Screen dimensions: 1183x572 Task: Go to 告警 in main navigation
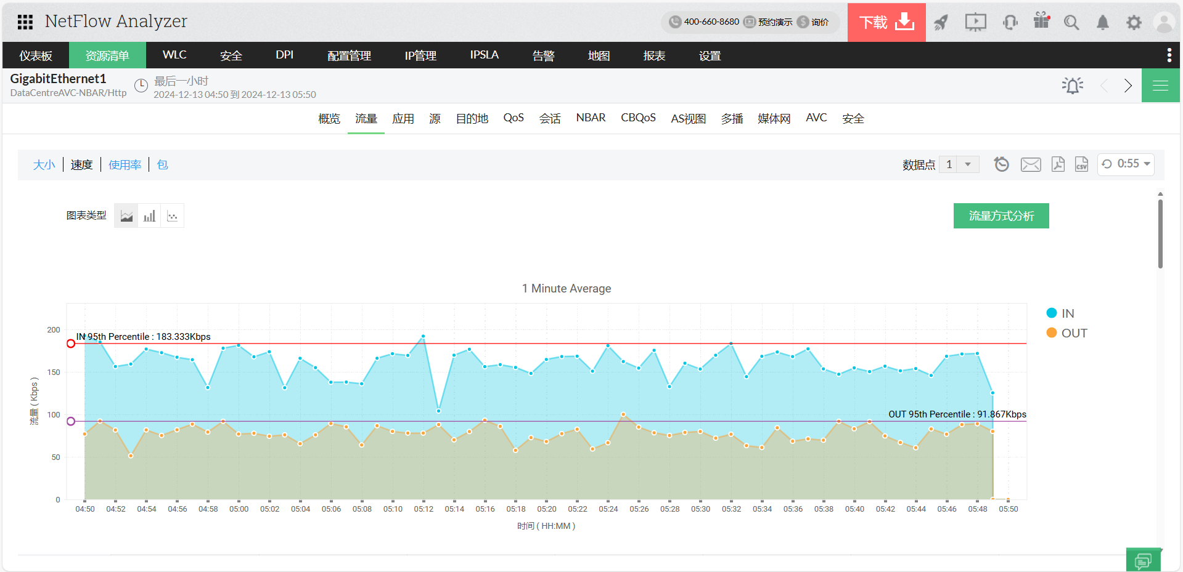[543, 55]
